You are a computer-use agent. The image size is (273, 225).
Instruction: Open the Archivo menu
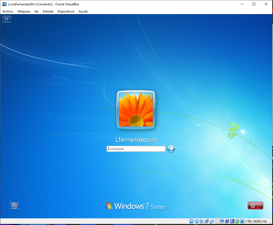tap(8, 11)
